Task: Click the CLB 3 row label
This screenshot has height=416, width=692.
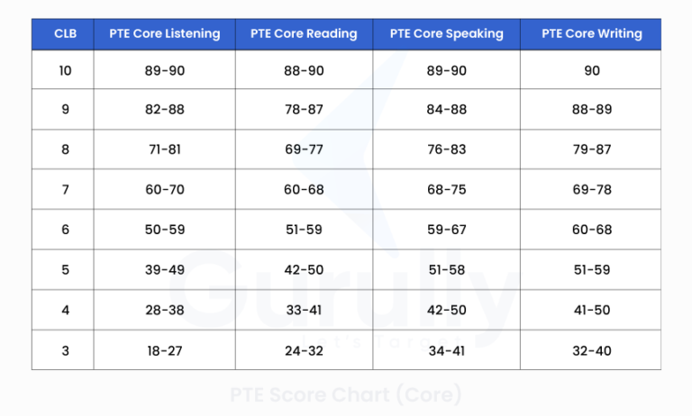Action: tap(65, 350)
